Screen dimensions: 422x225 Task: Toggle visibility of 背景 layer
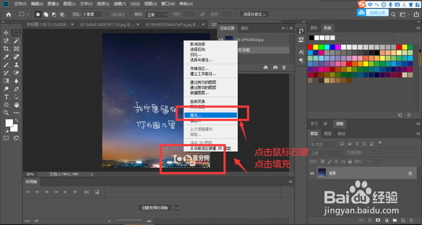(312, 174)
